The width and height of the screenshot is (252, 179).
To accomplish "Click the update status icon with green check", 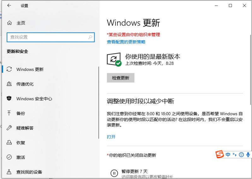I will [x=114, y=59].
